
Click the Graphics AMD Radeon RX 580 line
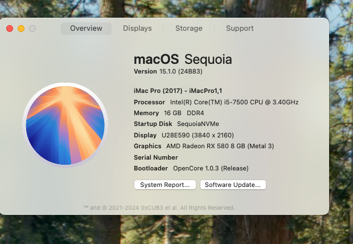pos(204,146)
